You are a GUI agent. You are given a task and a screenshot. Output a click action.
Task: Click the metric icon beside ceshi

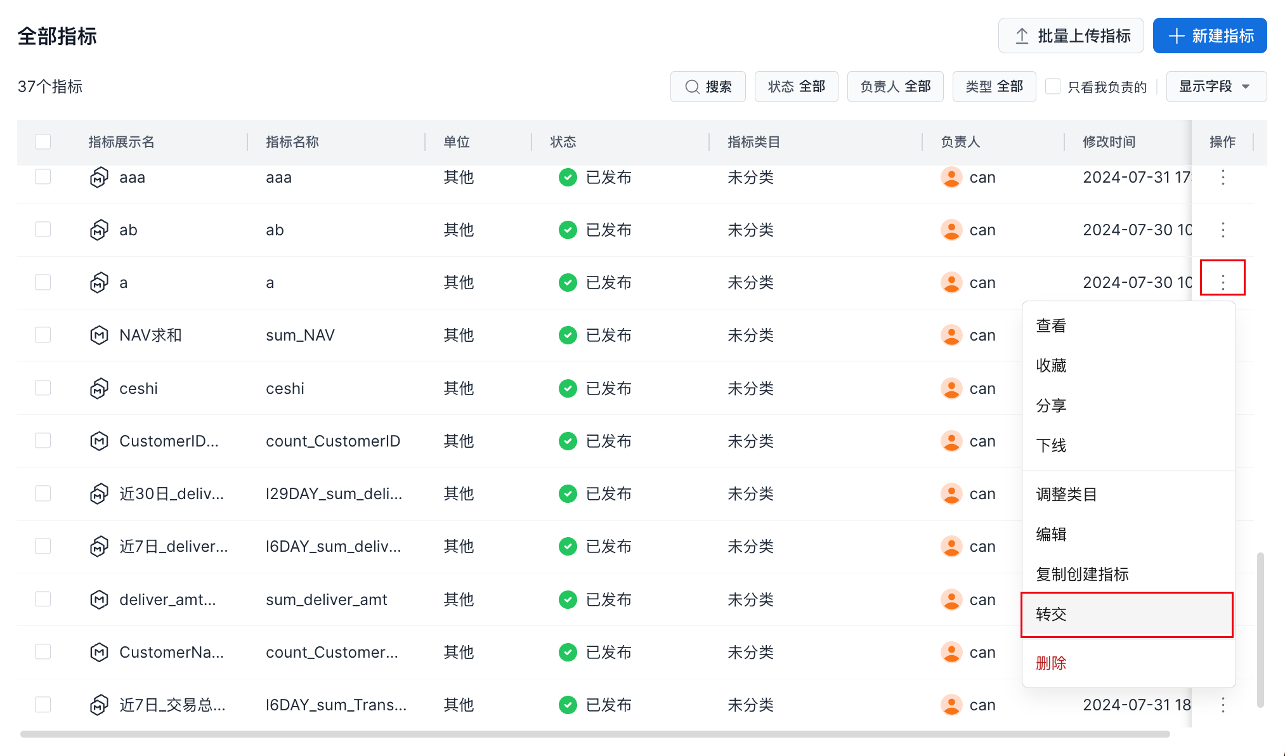(99, 388)
